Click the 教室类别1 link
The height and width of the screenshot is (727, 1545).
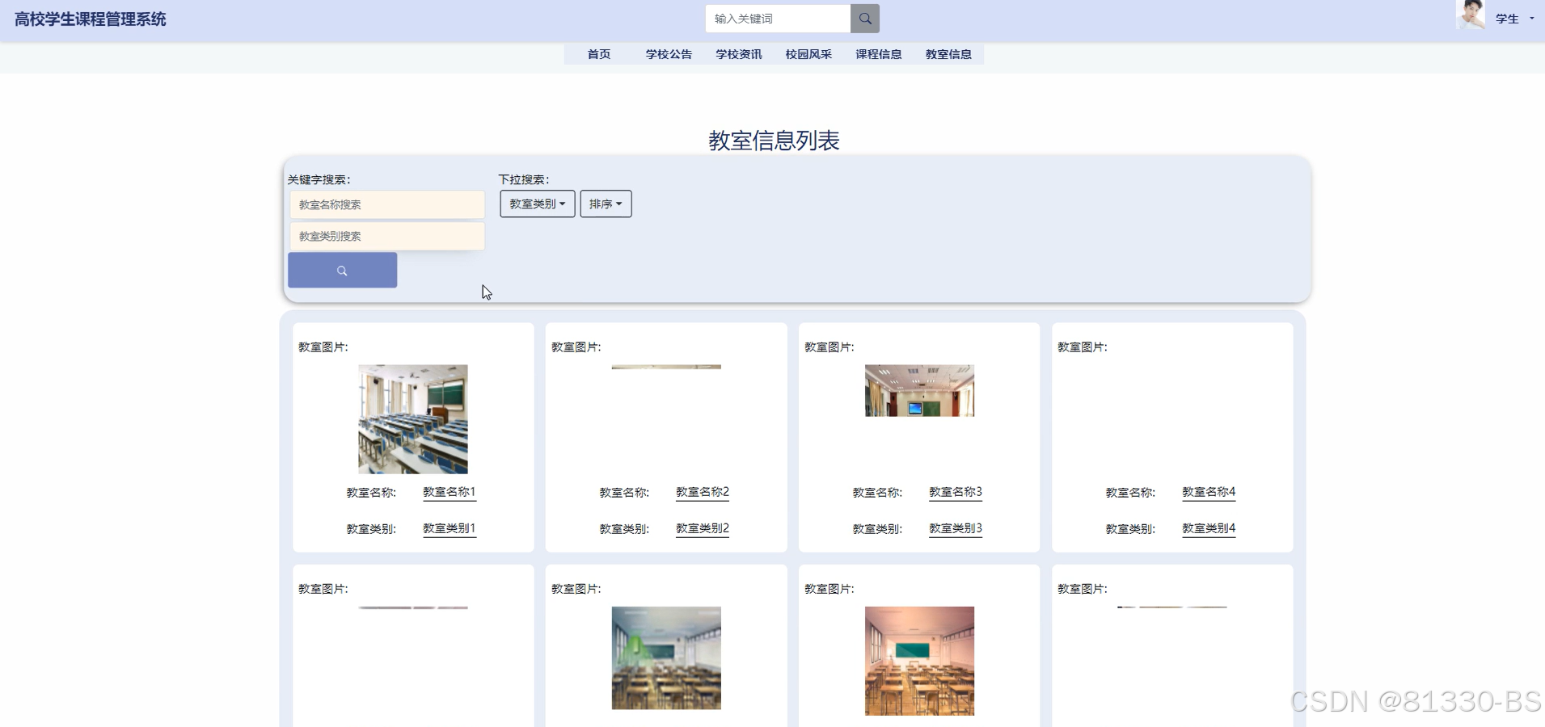pyautogui.click(x=450, y=528)
